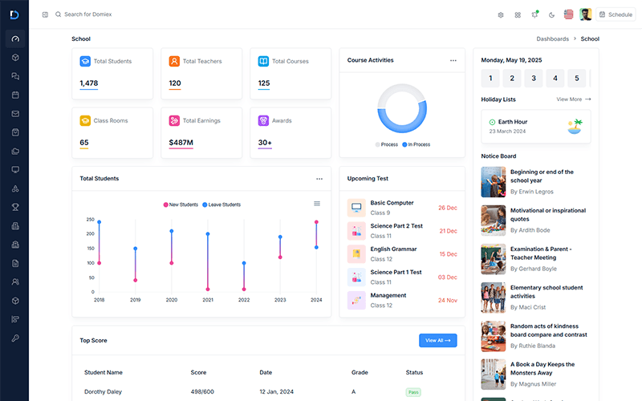The width and height of the screenshot is (642, 401).
Task: Open Science Part 1 Test entry
Action: tap(402, 277)
